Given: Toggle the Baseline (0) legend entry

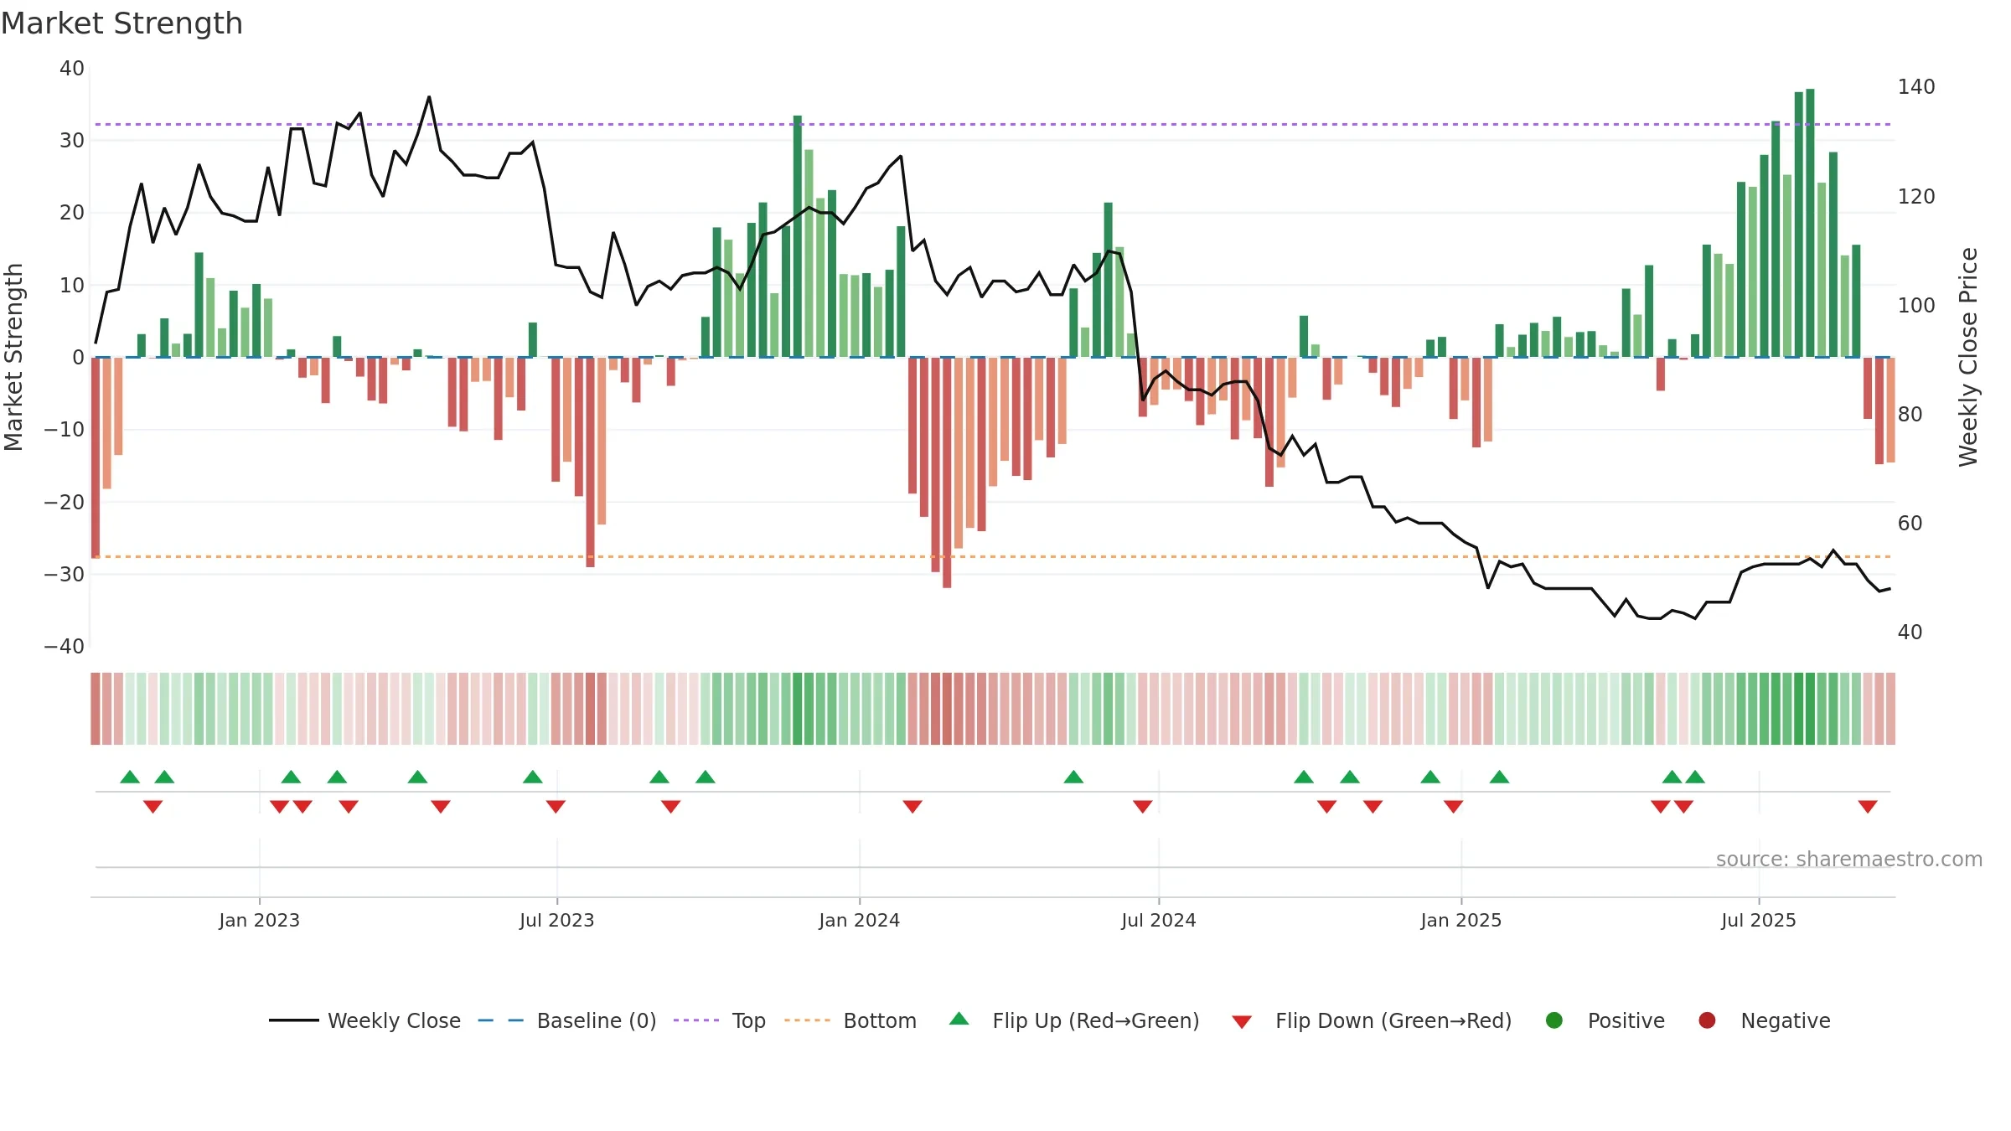Looking at the screenshot, I should (567, 1020).
